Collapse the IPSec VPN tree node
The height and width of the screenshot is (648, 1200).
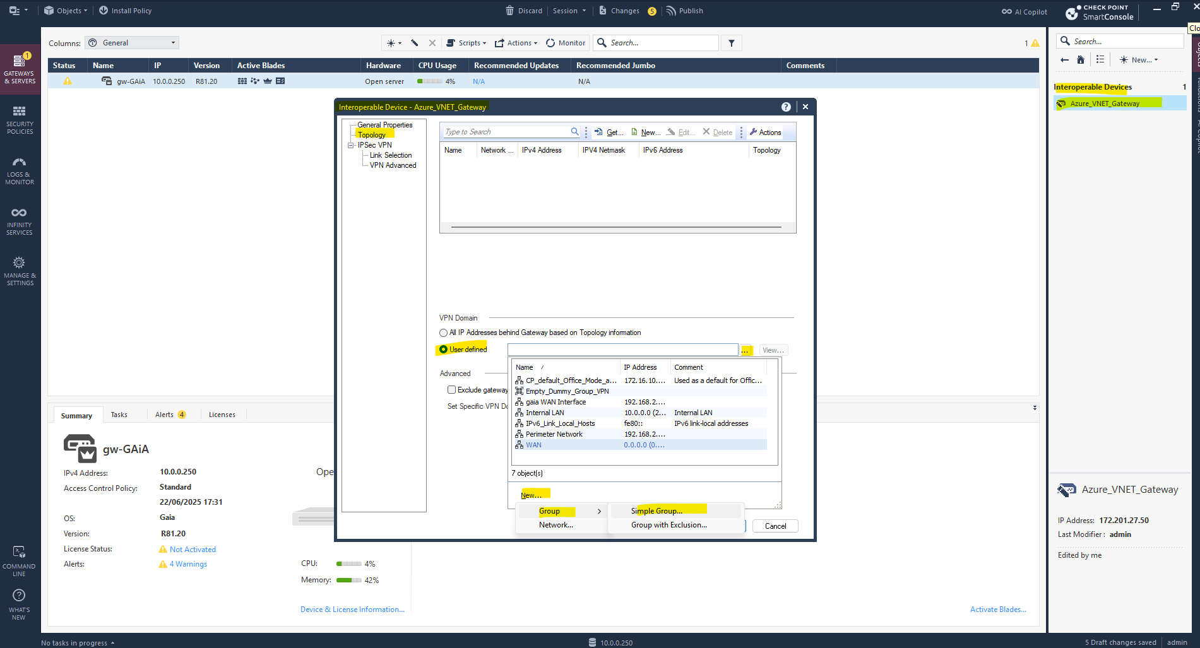point(351,145)
